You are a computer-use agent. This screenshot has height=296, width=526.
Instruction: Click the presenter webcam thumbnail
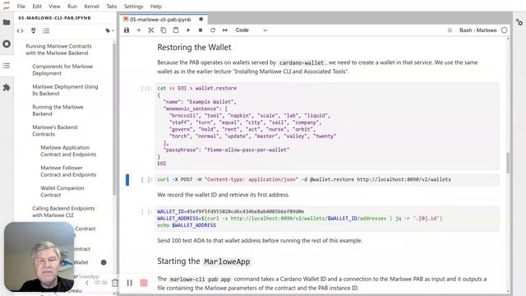coord(39,257)
